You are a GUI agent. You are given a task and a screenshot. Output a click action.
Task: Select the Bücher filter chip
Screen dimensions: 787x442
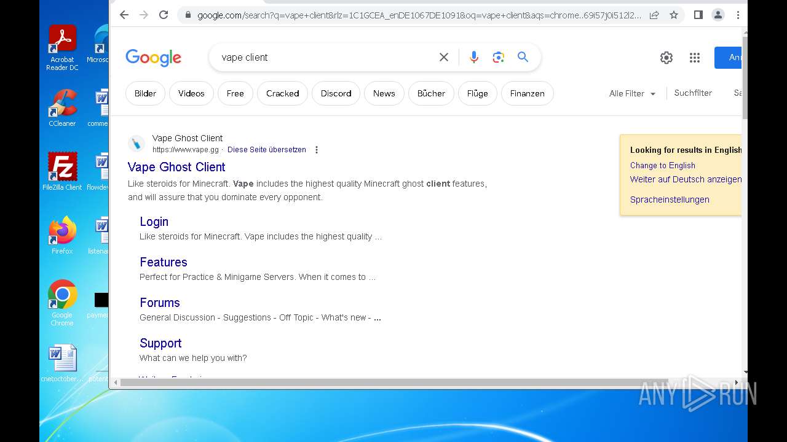431,93
